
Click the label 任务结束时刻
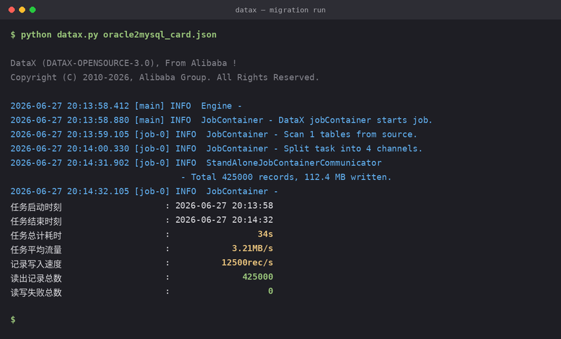(x=36, y=221)
